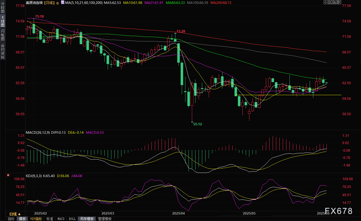The height and width of the screenshot is (221, 361).
Task: Expand the 日线 period selector at bottom left
Action: pos(15,214)
